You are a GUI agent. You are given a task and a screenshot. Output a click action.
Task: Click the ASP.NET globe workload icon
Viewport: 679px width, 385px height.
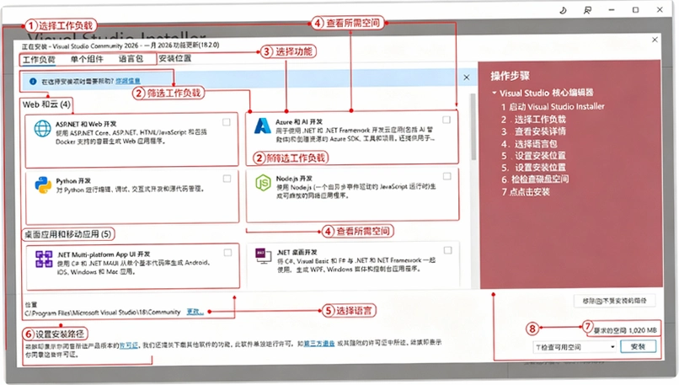(42, 129)
